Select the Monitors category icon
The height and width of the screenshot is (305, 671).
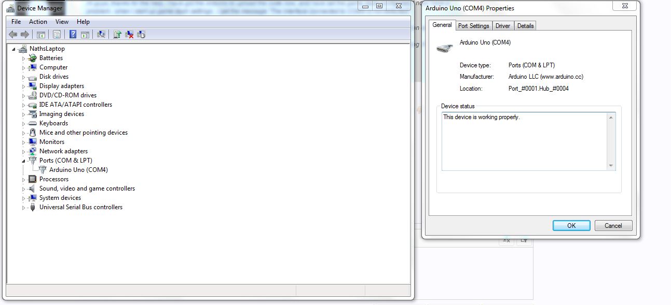tap(33, 142)
